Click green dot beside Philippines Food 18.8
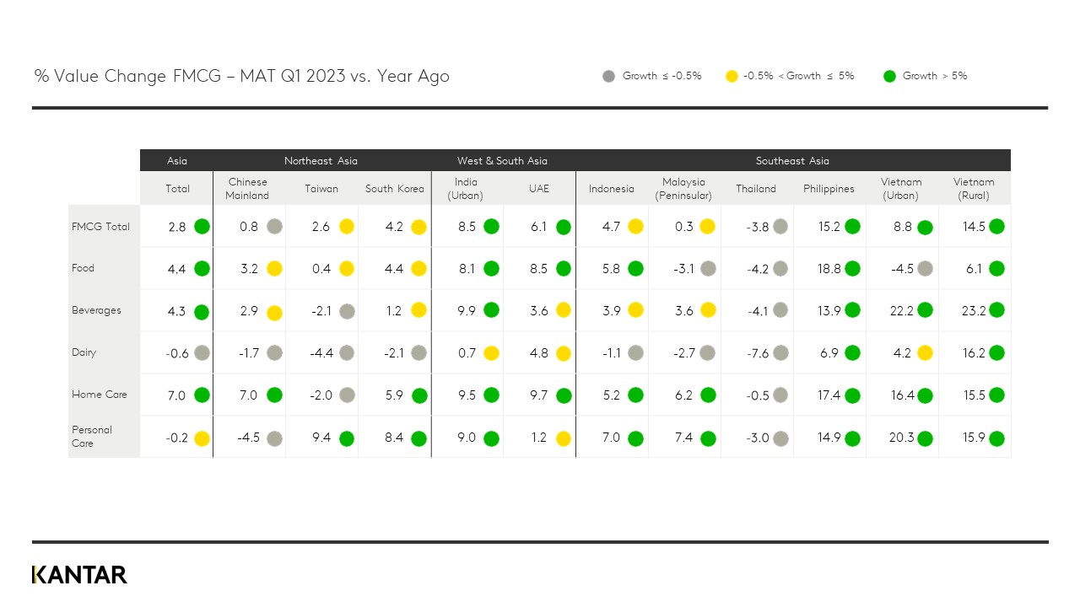1080x607 pixels. (852, 269)
